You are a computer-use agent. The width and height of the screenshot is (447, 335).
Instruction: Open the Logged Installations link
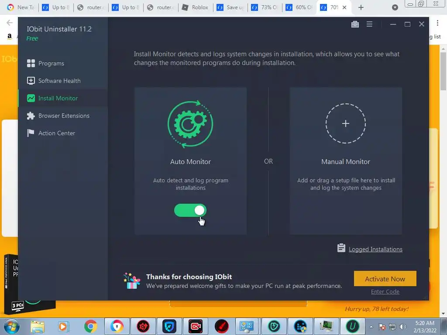(x=375, y=249)
